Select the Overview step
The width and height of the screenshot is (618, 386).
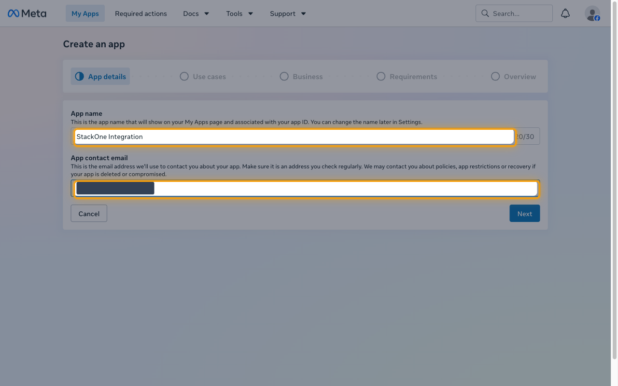click(514, 76)
